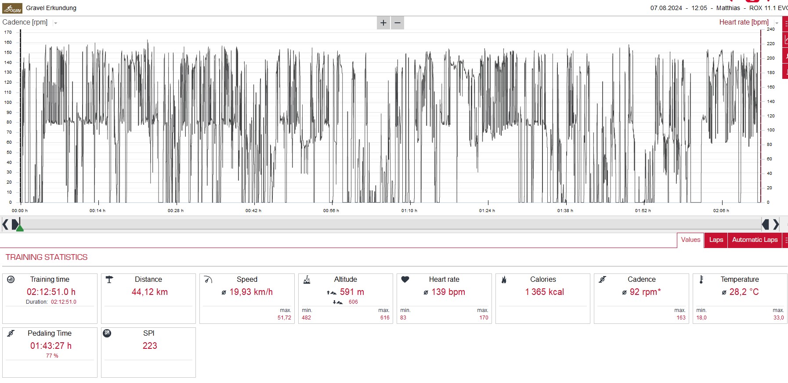Click the green position marker on range bar

point(20,228)
